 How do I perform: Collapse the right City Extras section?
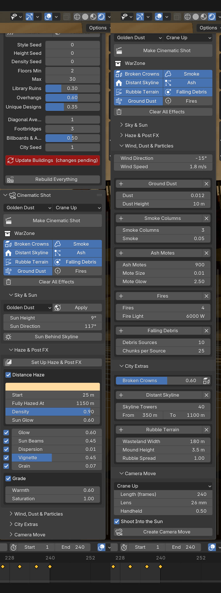tap(121, 366)
